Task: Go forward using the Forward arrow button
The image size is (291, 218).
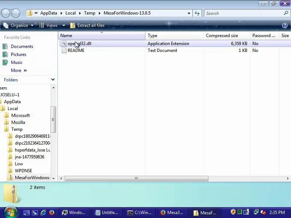Action: [16, 13]
